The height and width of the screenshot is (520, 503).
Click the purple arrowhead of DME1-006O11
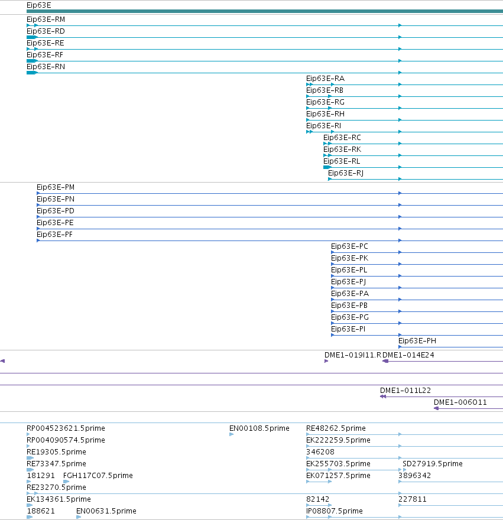click(436, 408)
